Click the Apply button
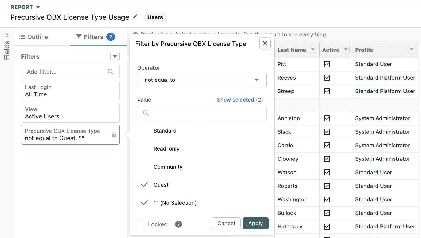421x238 pixels. pos(256,223)
